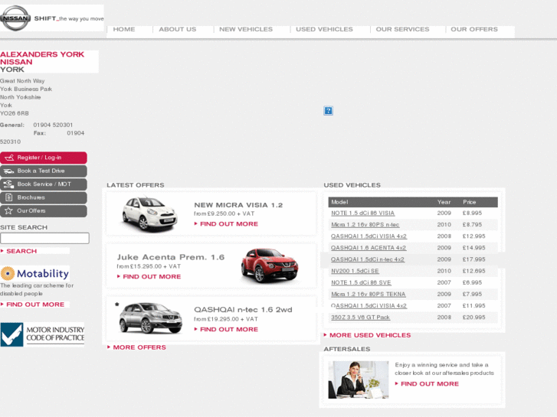Click the QASHQAI n-tec 1.6 2wd title

(243, 310)
